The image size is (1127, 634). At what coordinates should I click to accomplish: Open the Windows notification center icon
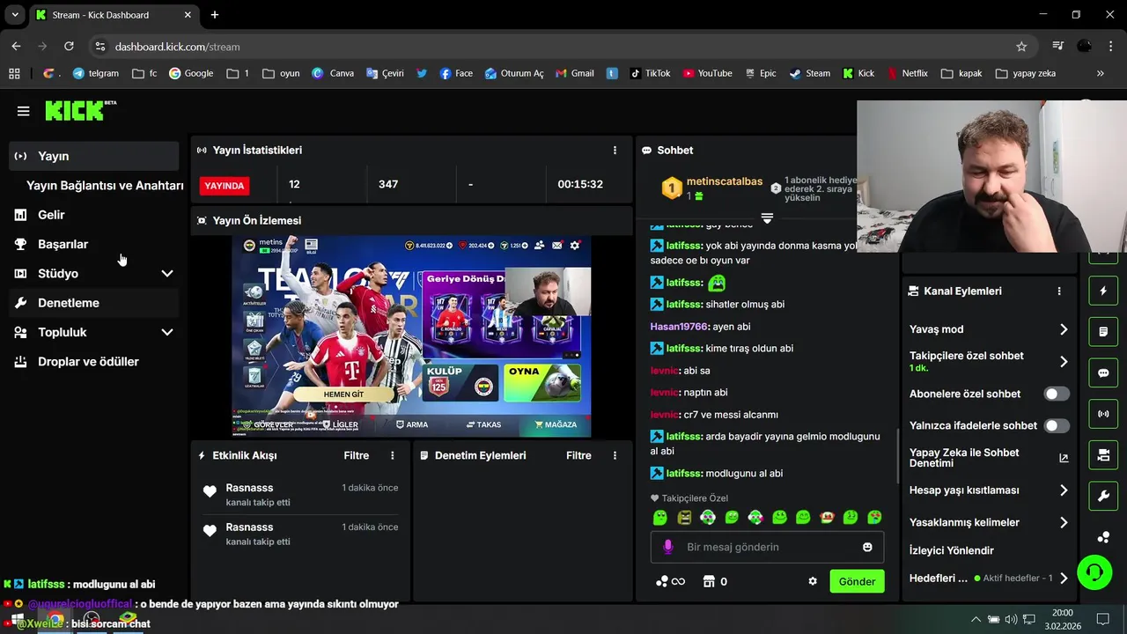pyautogui.click(x=1102, y=619)
